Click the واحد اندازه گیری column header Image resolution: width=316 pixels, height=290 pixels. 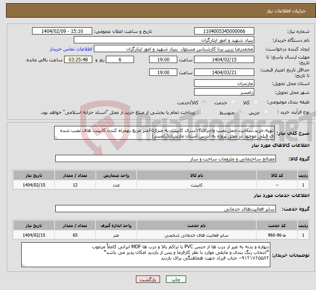pos(116,225)
